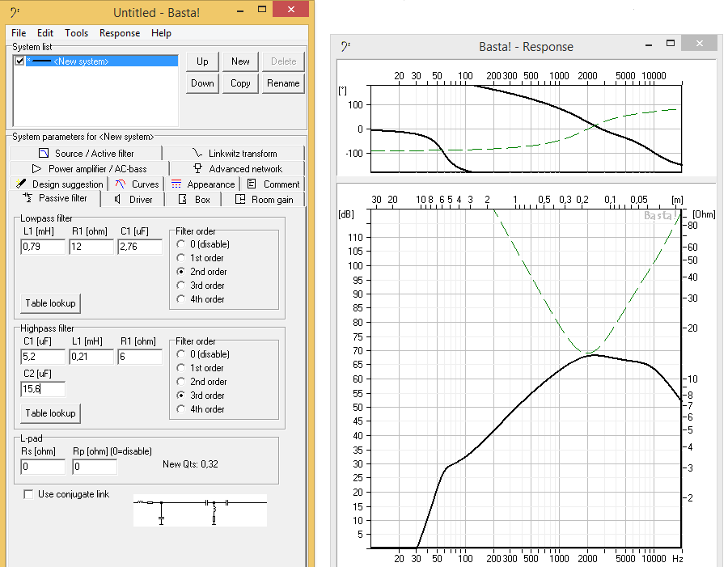
Task: Click the Box tab icon
Action: [x=183, y=199]
